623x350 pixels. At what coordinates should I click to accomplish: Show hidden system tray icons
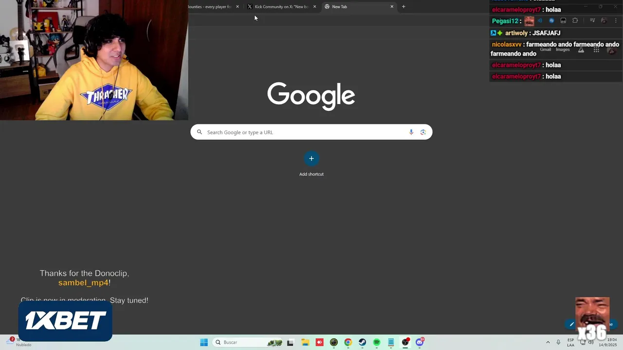pyautogui.click(x=548, y=342)
